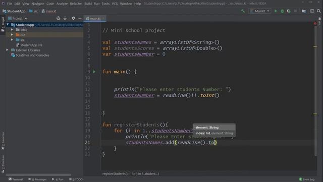Open the Analyze menu

point(62,4)
